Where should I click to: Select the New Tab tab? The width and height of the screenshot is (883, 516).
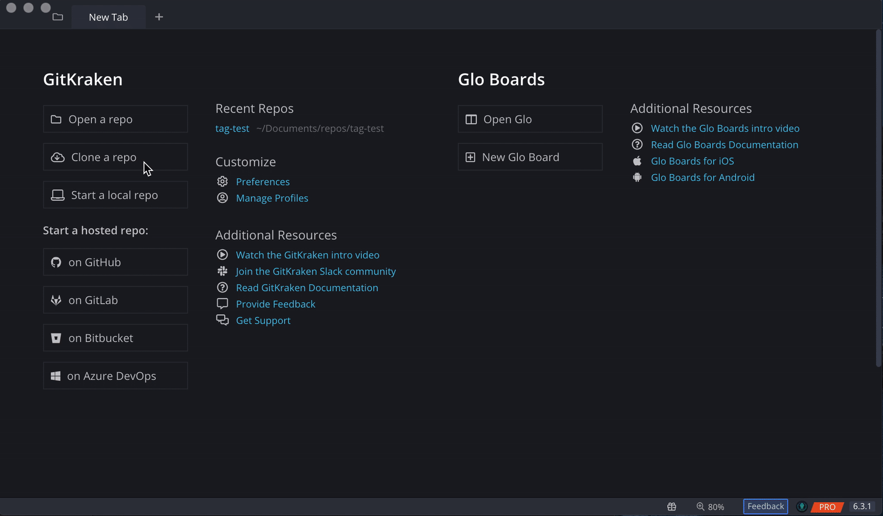coord(108,17)
